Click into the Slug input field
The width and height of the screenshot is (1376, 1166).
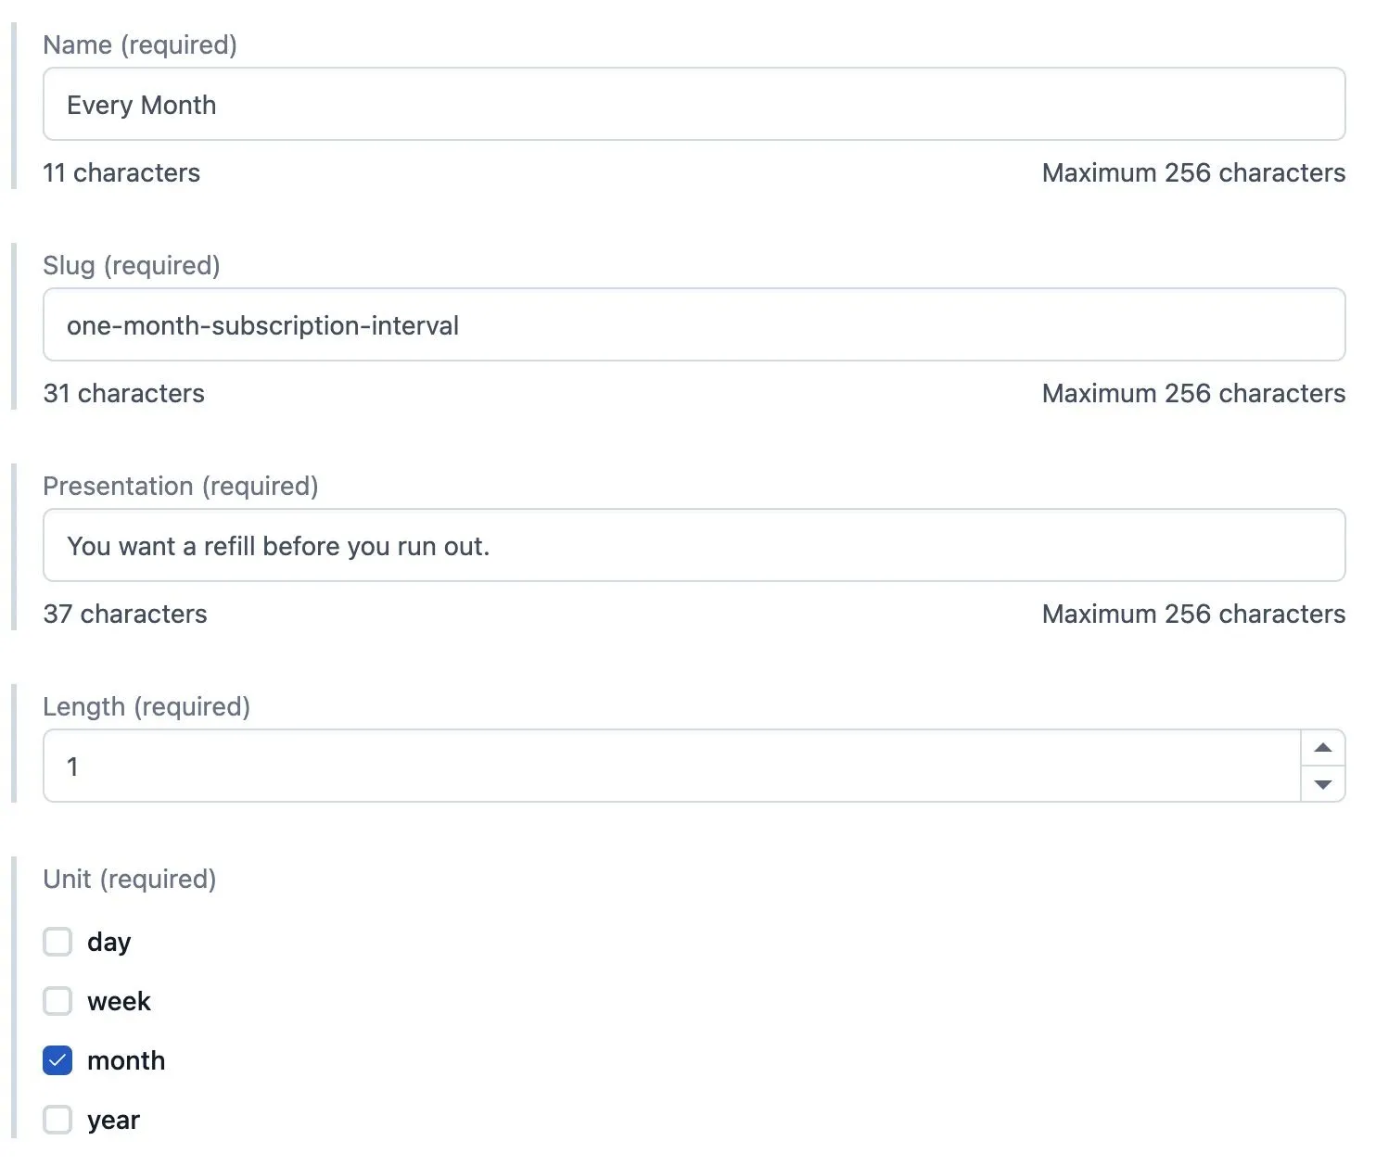pos(694,325)
